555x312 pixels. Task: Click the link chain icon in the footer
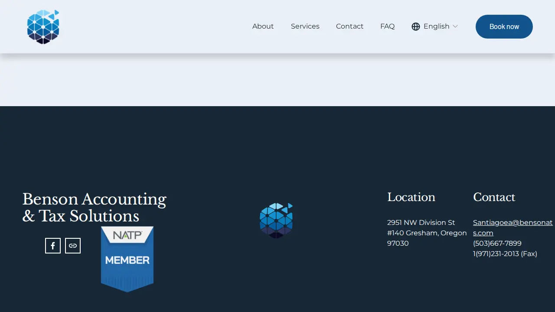(73, 246)
